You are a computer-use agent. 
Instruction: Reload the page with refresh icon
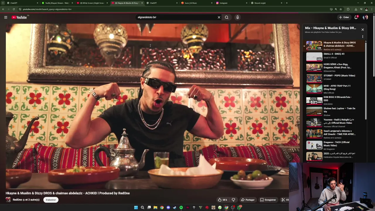[x=13, y=9]
